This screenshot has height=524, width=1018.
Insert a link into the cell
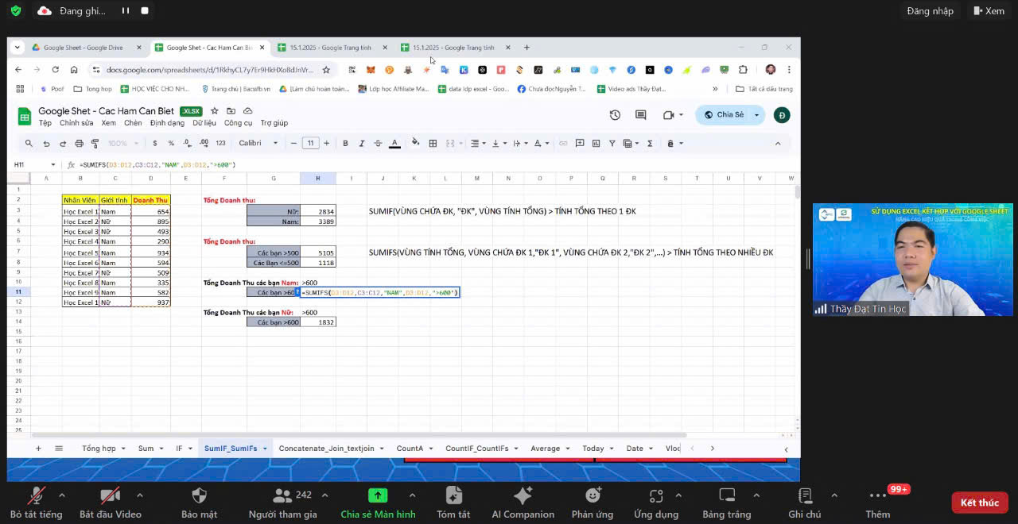coord(563,144)
